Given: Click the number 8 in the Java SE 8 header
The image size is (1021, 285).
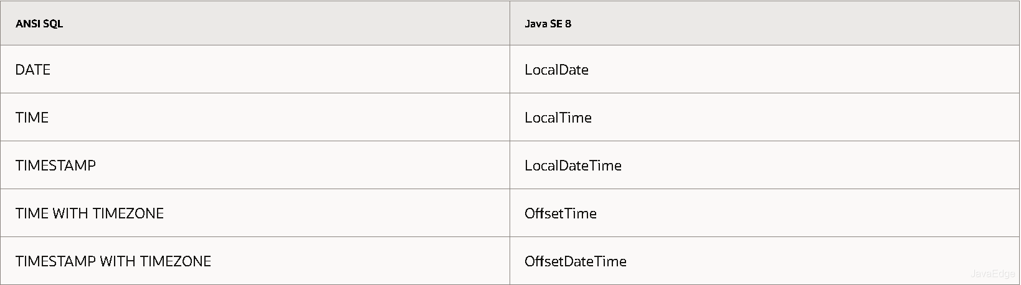Looking at the screenshot, I should [x=568, y=24].
